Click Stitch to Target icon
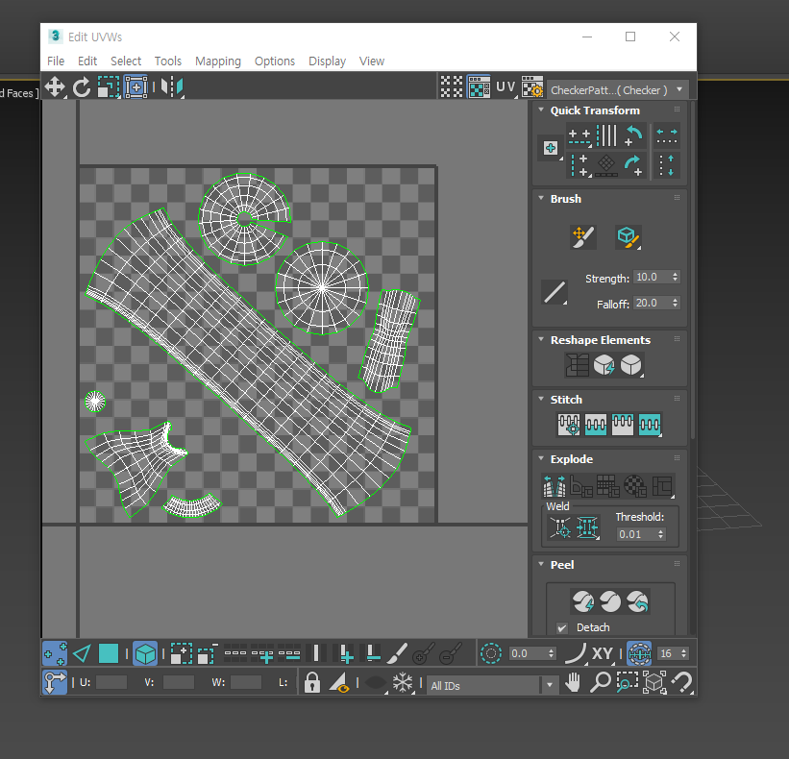 [x=569, y=425]
